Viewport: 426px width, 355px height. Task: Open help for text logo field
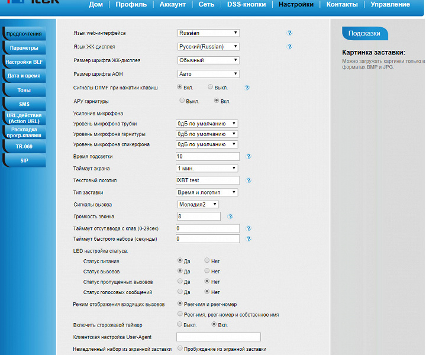tap(248, 180)
